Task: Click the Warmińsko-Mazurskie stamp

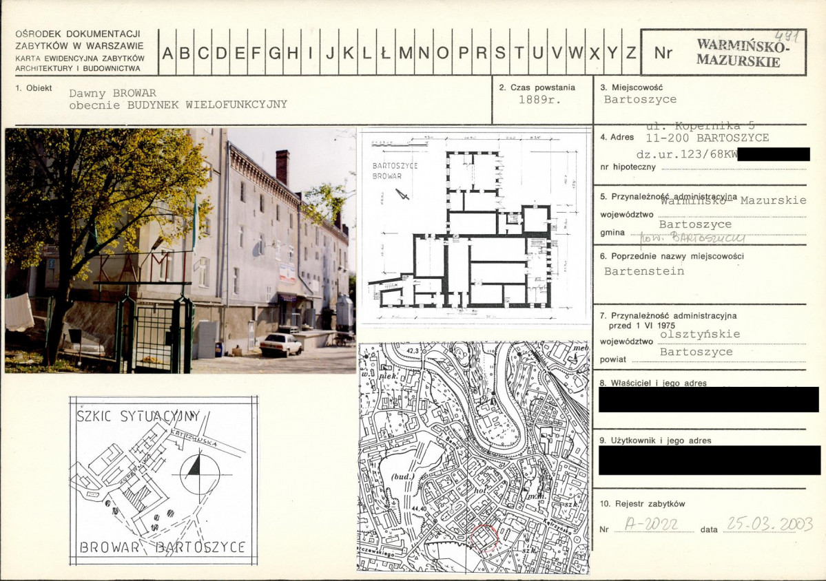Action: tap(741, 53)
